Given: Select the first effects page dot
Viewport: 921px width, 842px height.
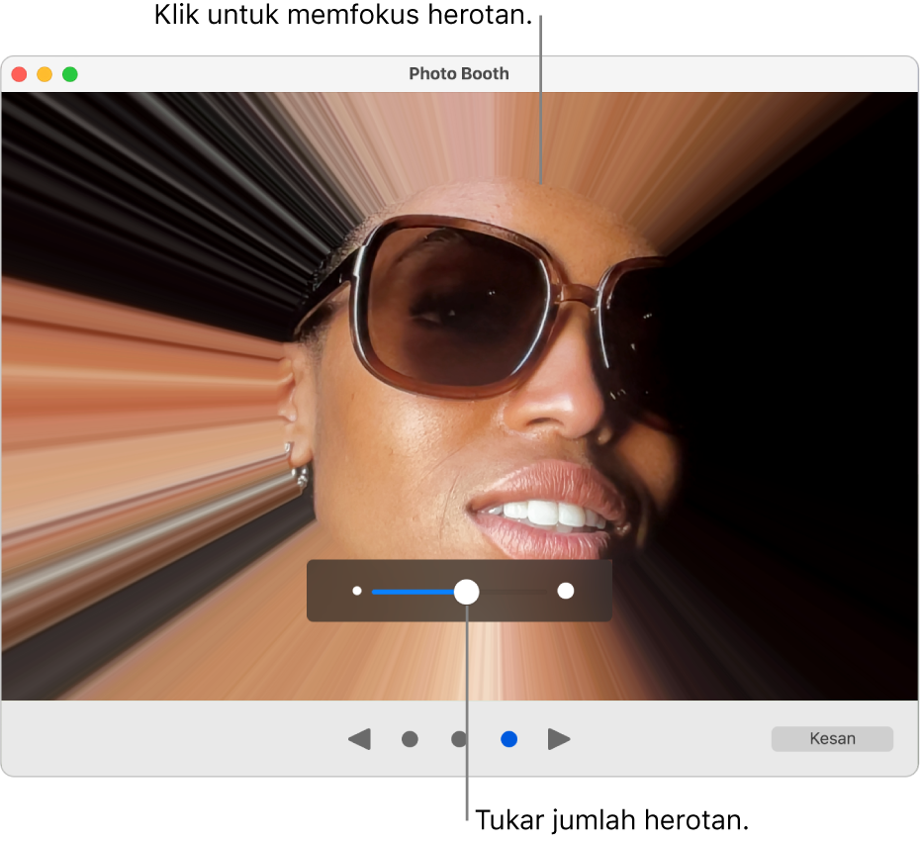Looking at the screenshot, I should pos(410,738).
